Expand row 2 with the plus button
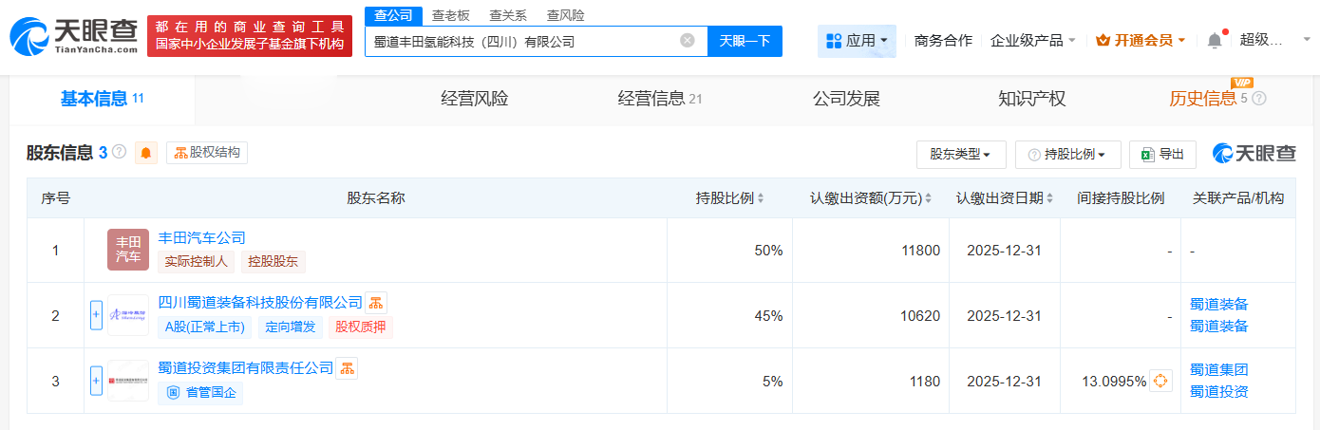Image resolution: width=1320 pixels, height=430 pixels. pyautogui.click(x=96, y=315)
